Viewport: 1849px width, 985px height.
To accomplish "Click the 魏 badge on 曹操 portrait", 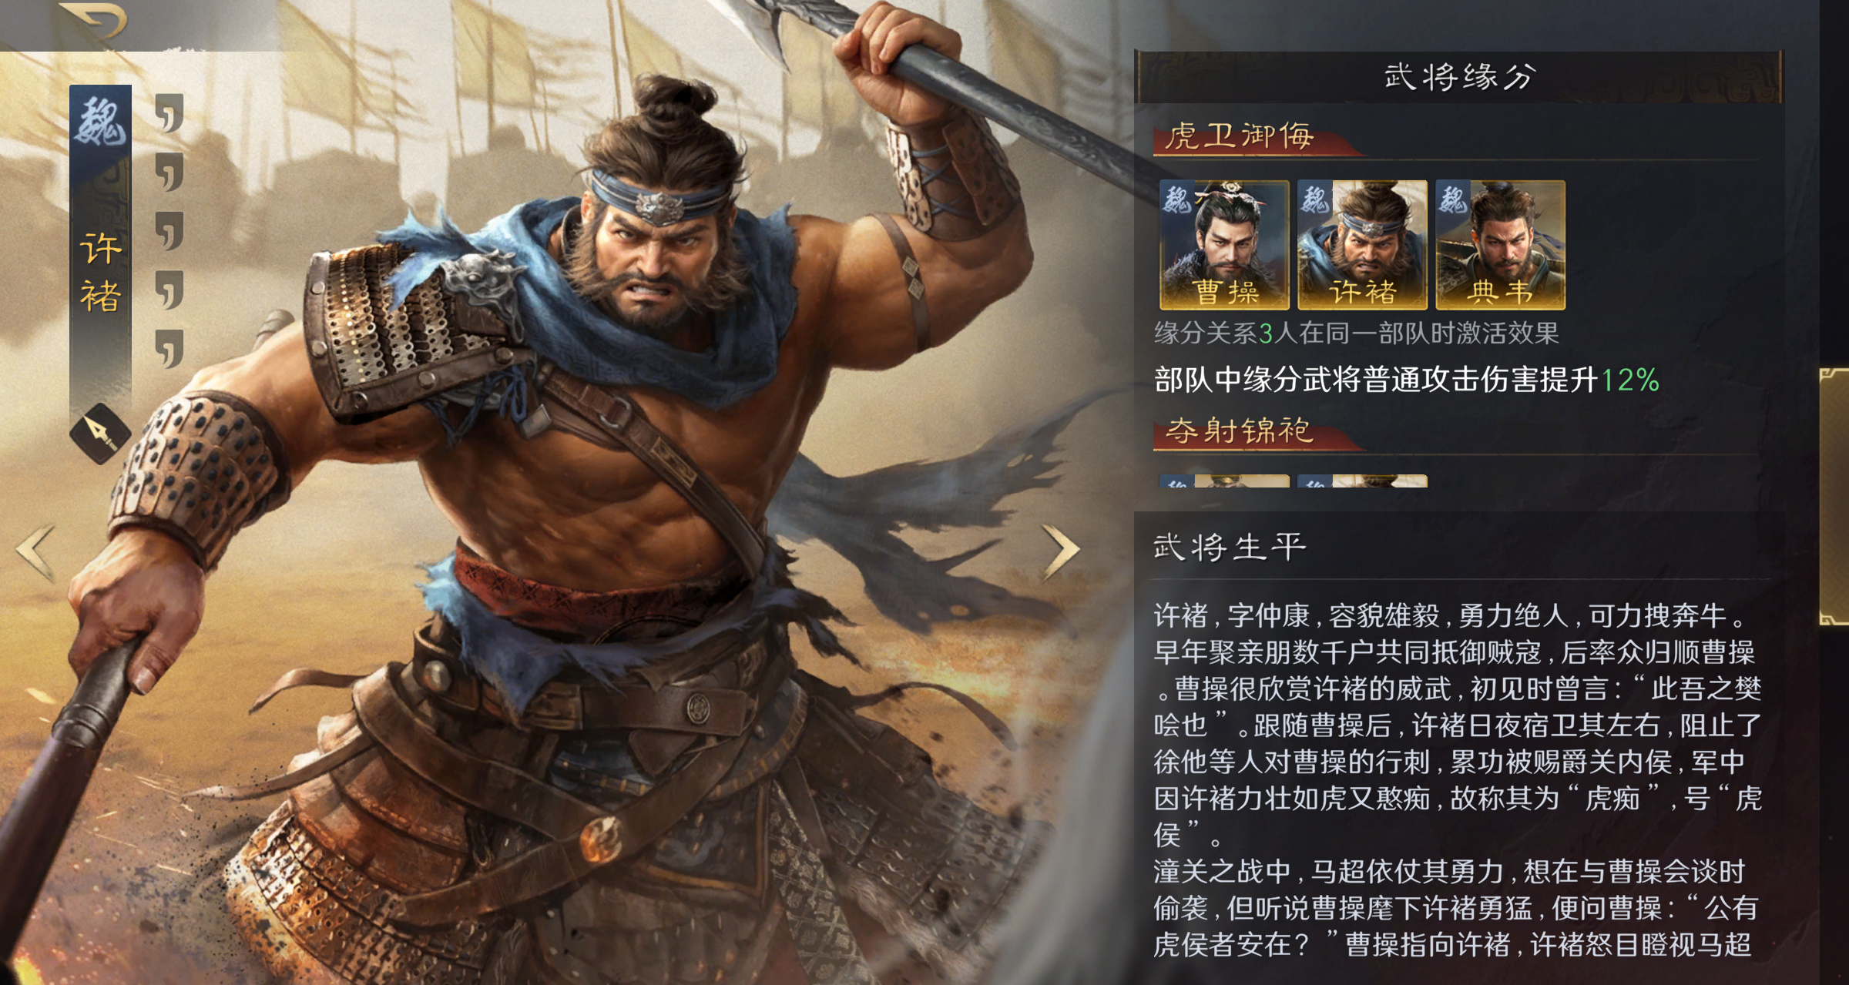I will tap(1176, 198).
